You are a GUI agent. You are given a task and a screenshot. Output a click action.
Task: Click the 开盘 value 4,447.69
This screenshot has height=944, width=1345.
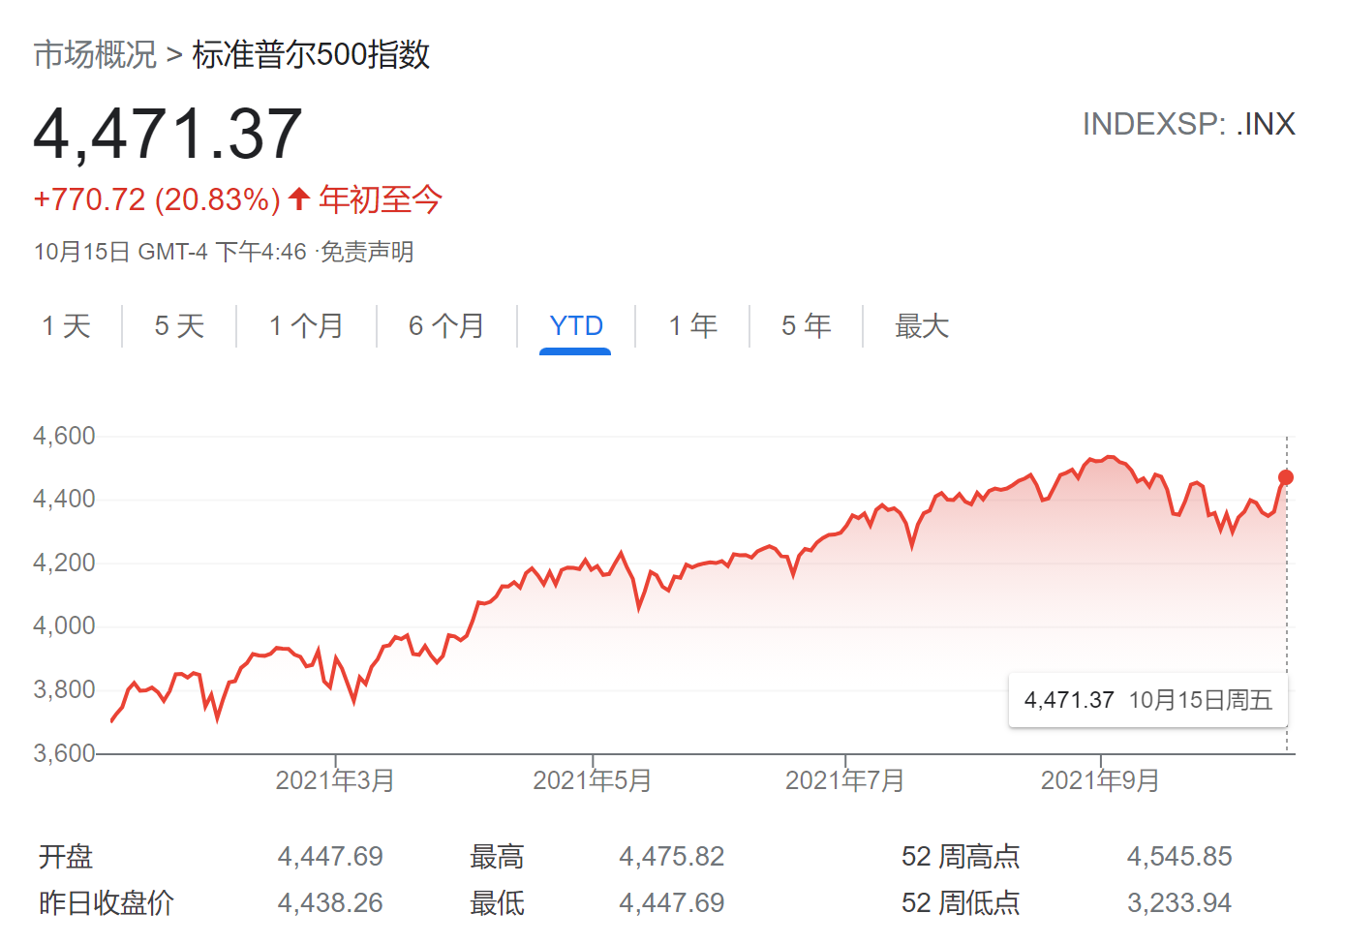[x=330, y=857]
